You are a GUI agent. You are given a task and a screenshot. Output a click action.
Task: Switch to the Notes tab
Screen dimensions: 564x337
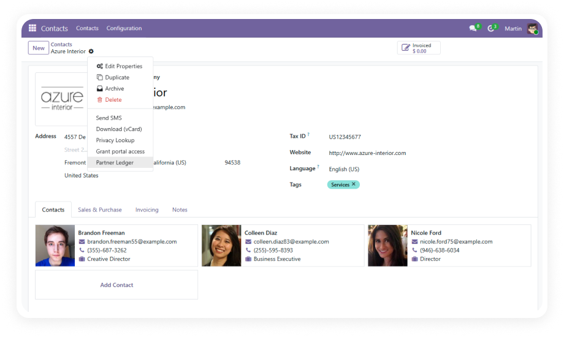(180, 210)
